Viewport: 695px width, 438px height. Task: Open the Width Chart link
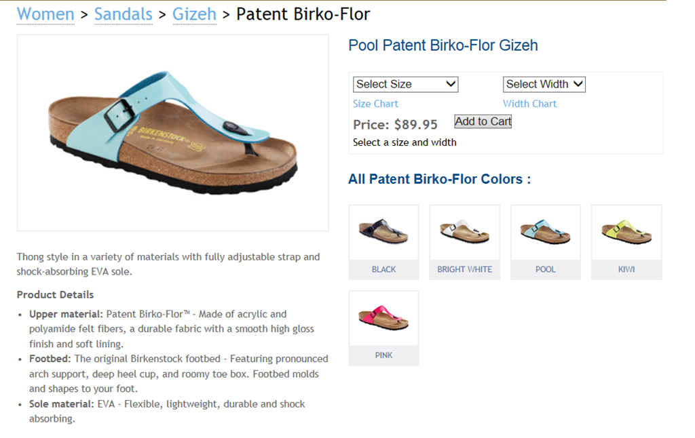click(529, 104)
